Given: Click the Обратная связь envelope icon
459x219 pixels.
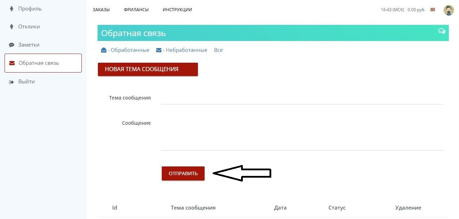Looking at the screenshot, I should 12,63.
